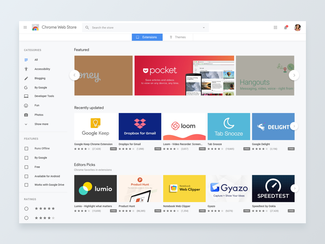The image size is (325, 244).
Task: Enable the Runs Offline filter
Action: pos(26,148)
